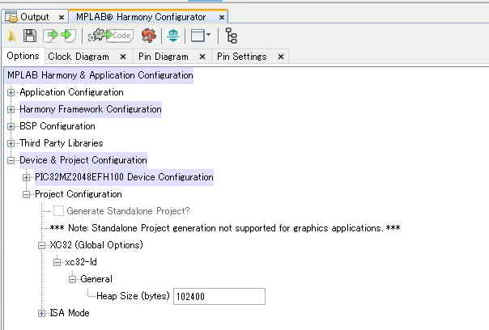The image size is (489, 330).
Task: Close the Pin Settings tab
Action: (281, 57)
